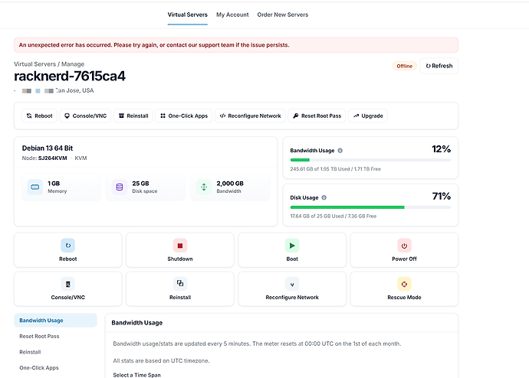Click server name racknerd-7615ca4

[x=70, y=77]
